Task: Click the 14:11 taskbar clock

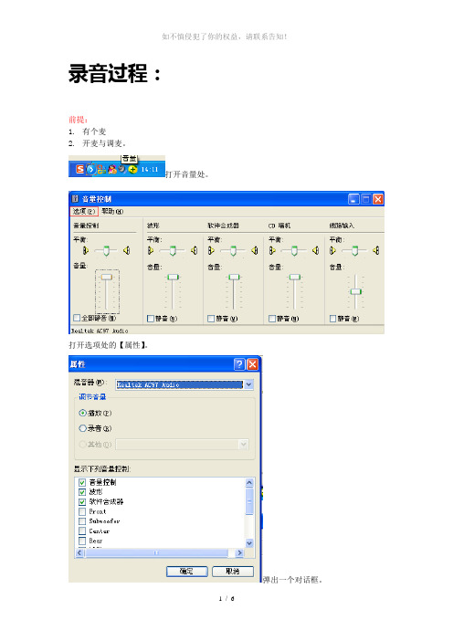Action: coord(150,169)
